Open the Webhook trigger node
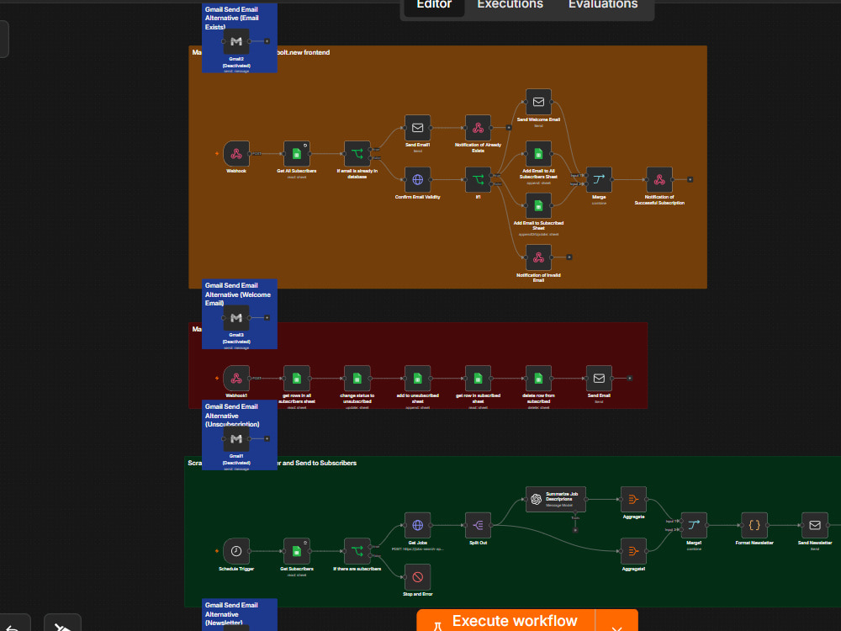This screenshot has width=841, height=631. [236, 154]
